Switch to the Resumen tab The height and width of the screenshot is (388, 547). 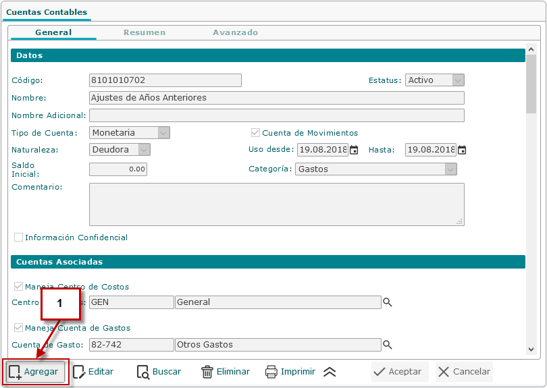[145, 32]
